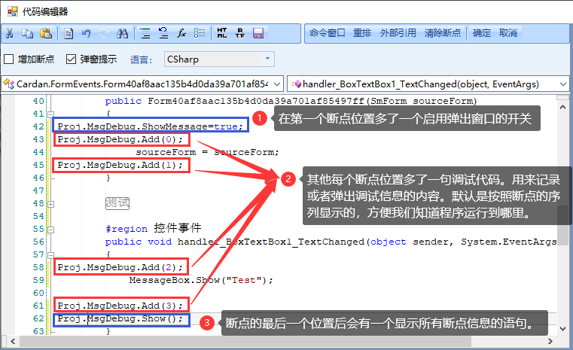Click code Proj.MsgDebug.ShowMessage=true;
This screenshot has height=350, width=573.
point(150,126)
